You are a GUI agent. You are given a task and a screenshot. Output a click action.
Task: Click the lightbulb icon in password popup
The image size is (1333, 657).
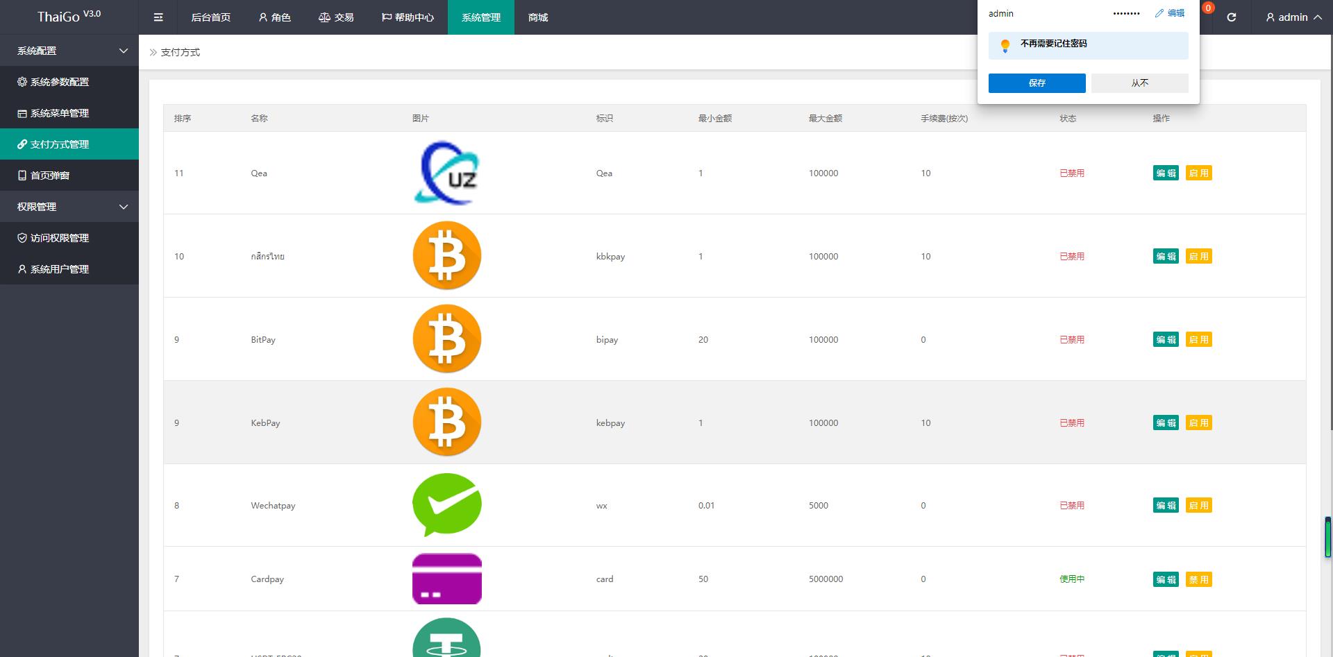pos(1005,46)
